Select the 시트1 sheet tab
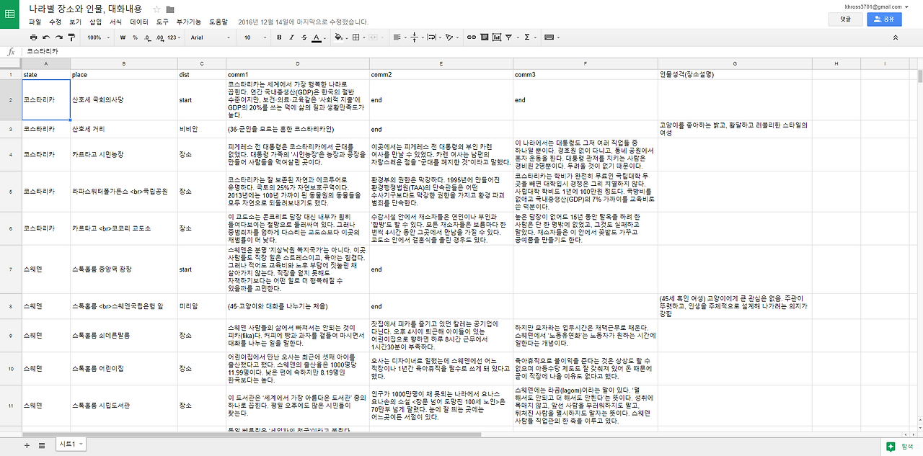Image resolution: width=923 pixels, height=456 pixels. [x=71, y=444]
